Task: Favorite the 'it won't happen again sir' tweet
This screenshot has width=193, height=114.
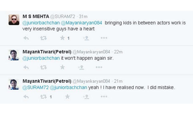Action: pyautogui.click(x=62, y=67)
